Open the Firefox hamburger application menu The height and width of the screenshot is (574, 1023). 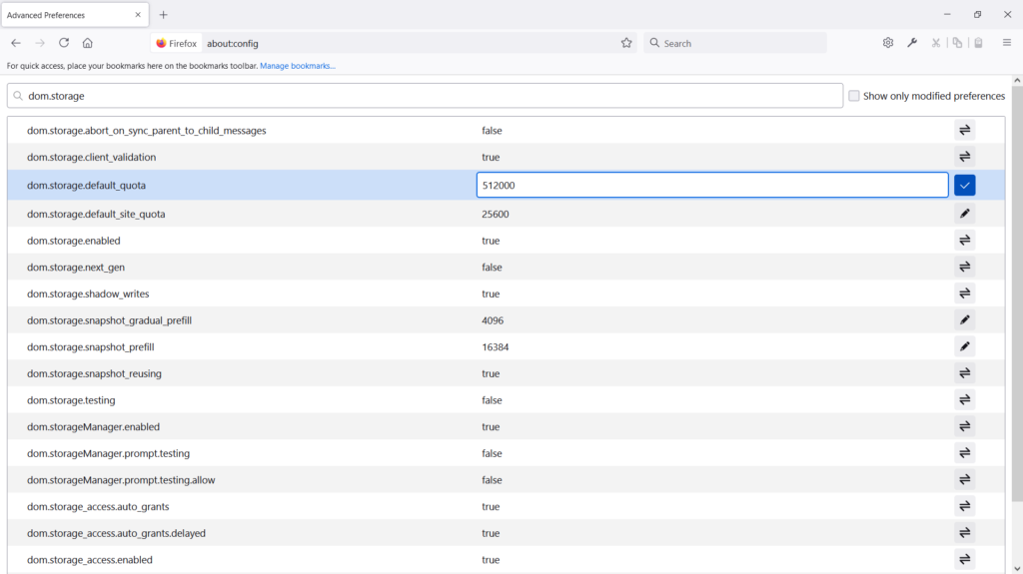click(1006, 43)
